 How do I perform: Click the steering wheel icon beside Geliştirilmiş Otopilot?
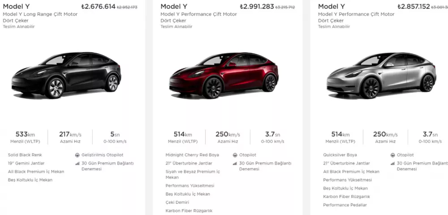pos(77,155)
